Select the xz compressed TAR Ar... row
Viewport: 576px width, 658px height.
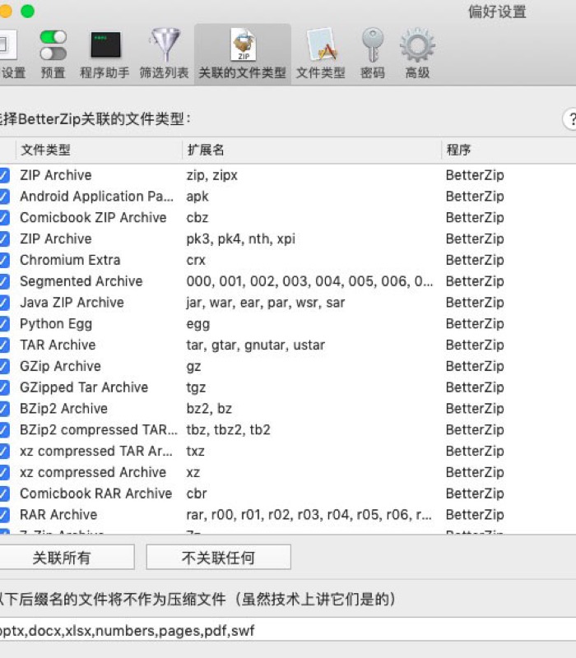[96, 451]
